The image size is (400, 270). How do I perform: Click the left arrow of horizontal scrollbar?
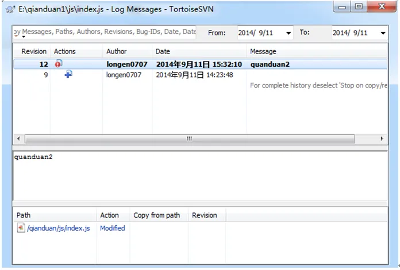(18, 139)
